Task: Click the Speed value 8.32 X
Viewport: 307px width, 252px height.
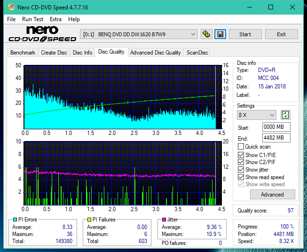Action: pos(286,241)
